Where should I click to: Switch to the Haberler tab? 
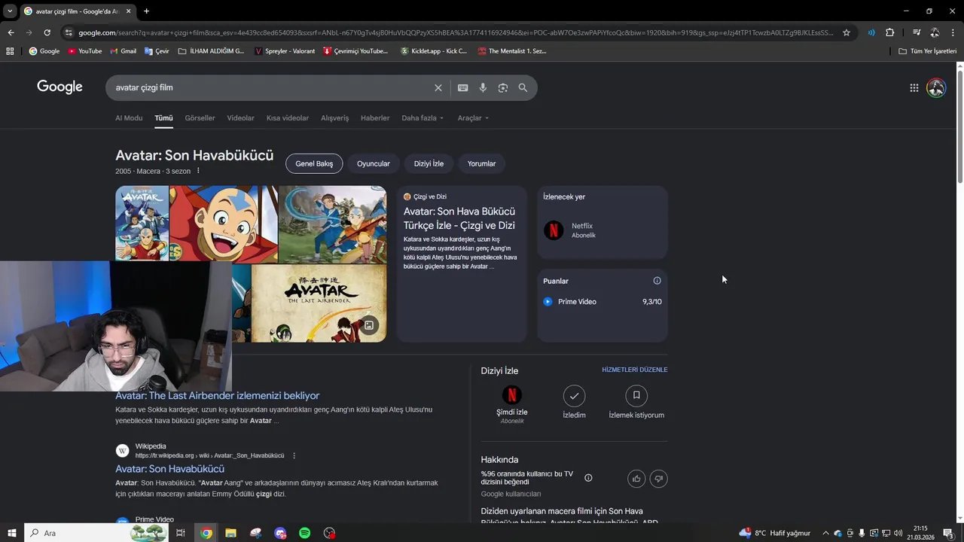coord(375,118)
